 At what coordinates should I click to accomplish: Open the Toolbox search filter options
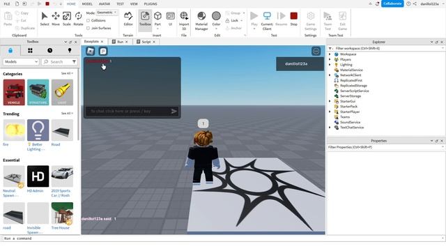click(74, 62)
